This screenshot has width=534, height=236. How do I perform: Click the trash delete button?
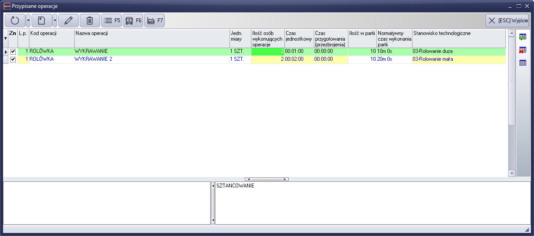(x=90, y=21)
